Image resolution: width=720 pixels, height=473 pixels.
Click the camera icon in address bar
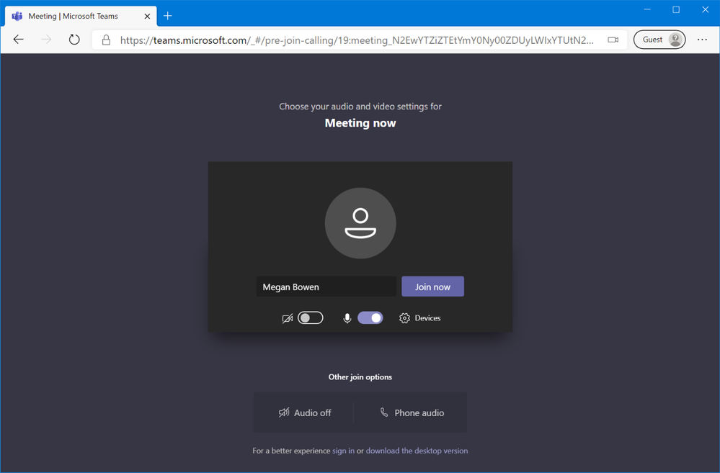(x=613, y=40)
